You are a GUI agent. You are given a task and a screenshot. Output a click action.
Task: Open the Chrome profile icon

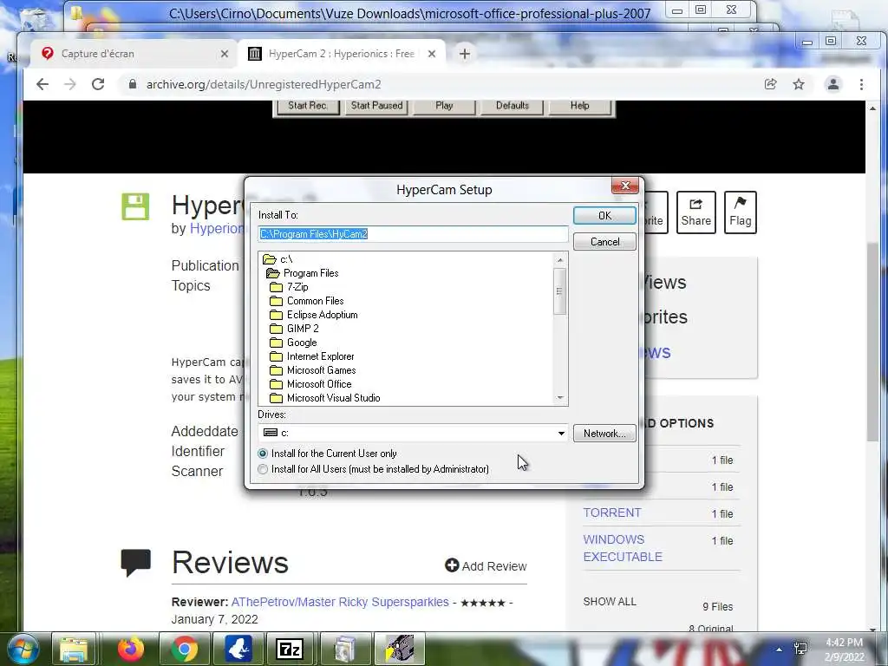(833, 84)
